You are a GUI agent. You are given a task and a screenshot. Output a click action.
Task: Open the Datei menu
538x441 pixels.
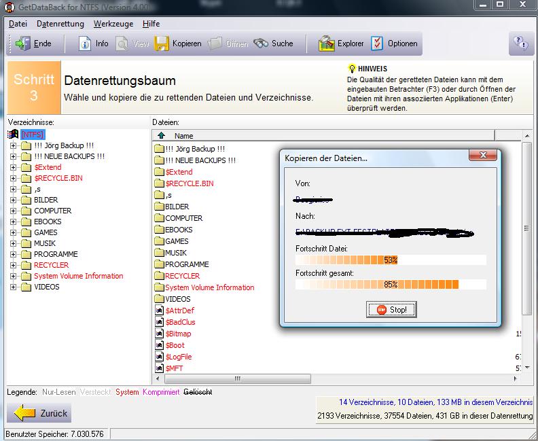pos(18,24)
